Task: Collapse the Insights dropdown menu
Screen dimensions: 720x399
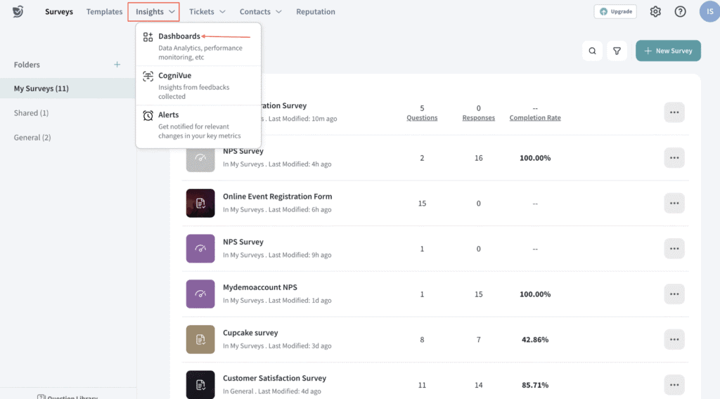Action: pyautogui.click(x=153, y=12)
